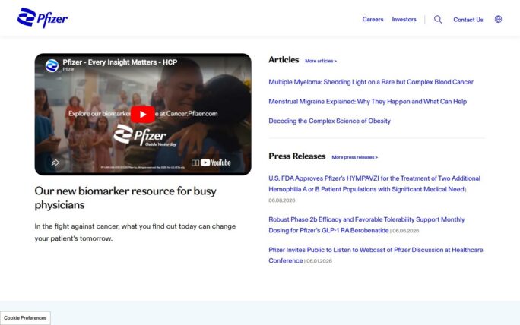Open Decoding the Complex Science of Obesity
Viewport: 520px width, 325px height.
[329, 121]
